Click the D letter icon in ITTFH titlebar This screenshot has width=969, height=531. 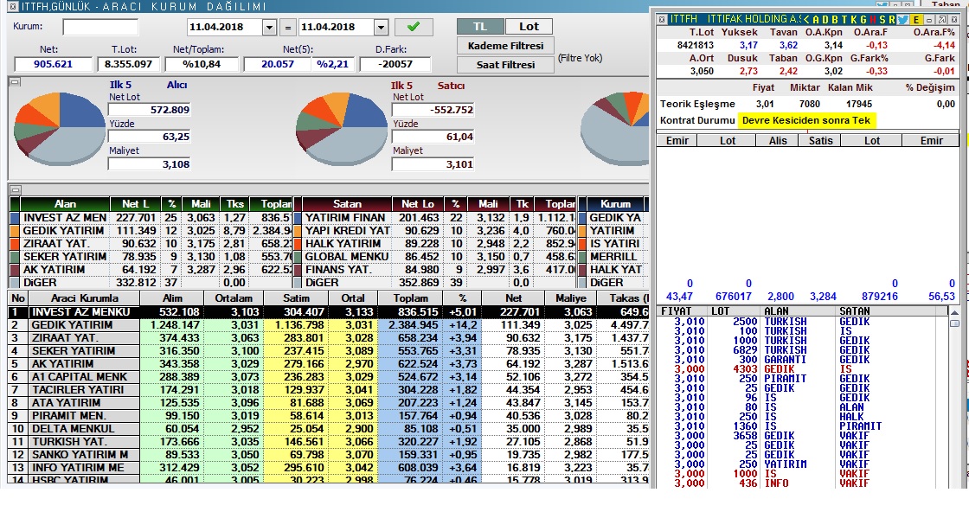point(825,20)
